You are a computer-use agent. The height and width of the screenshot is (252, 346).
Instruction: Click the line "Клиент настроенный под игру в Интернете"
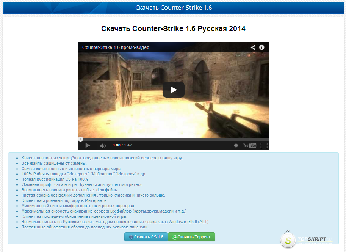(64, 200)
